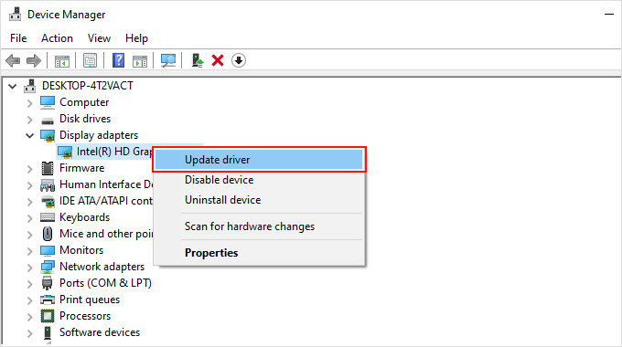
Task: Select the Print queues label
Action: 90,300
